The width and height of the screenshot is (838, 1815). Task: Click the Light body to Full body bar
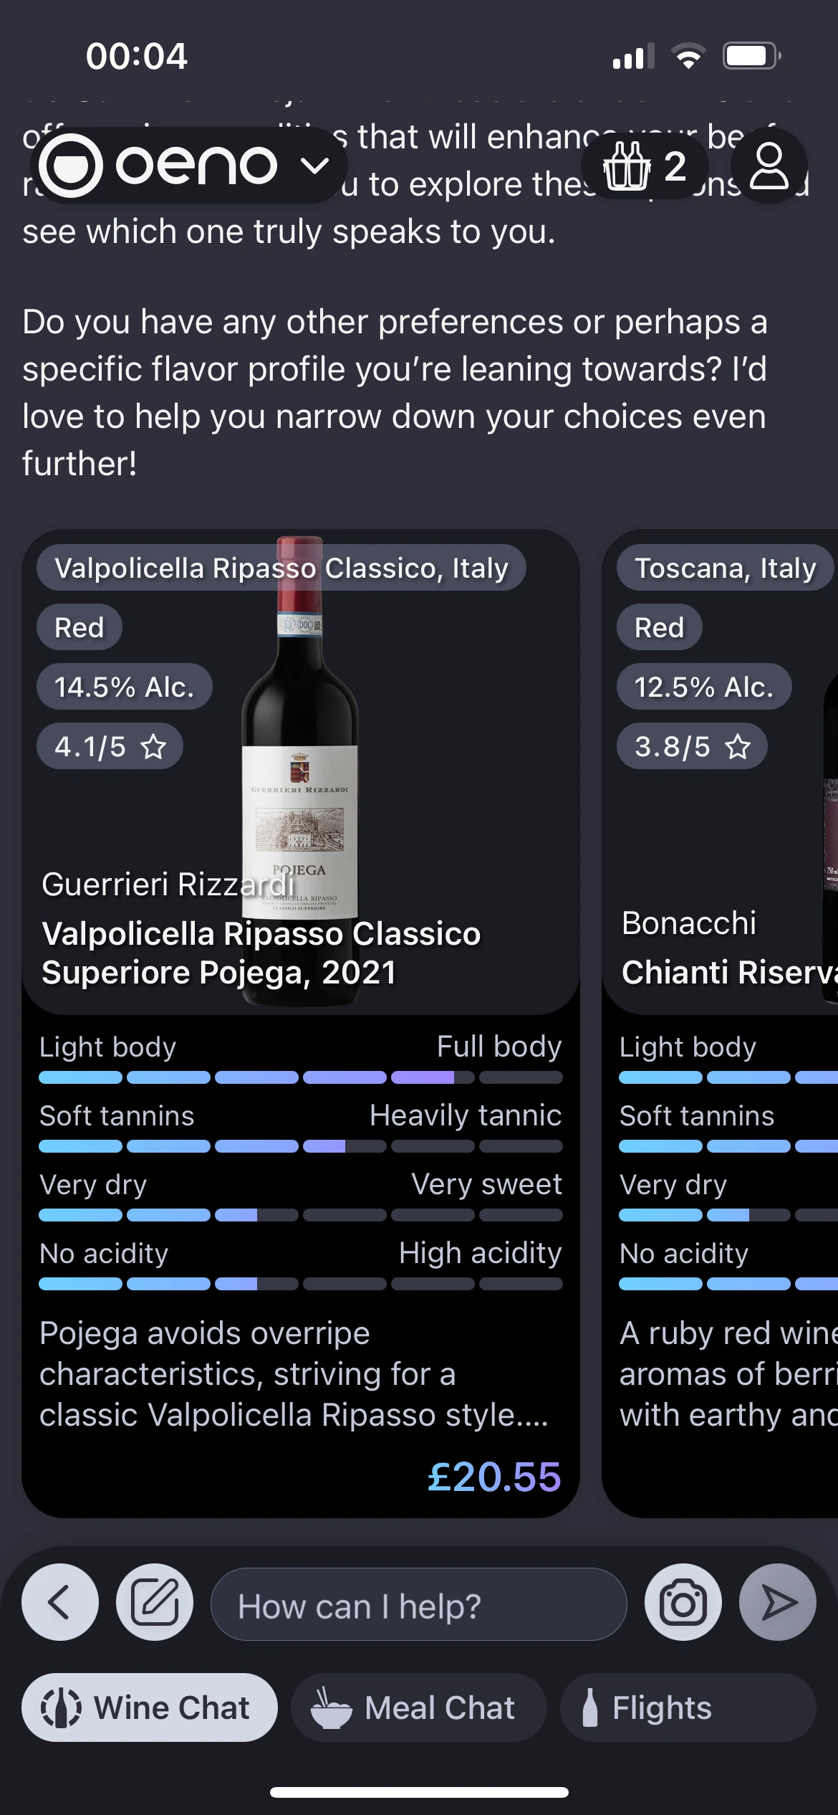point(300,1077)
